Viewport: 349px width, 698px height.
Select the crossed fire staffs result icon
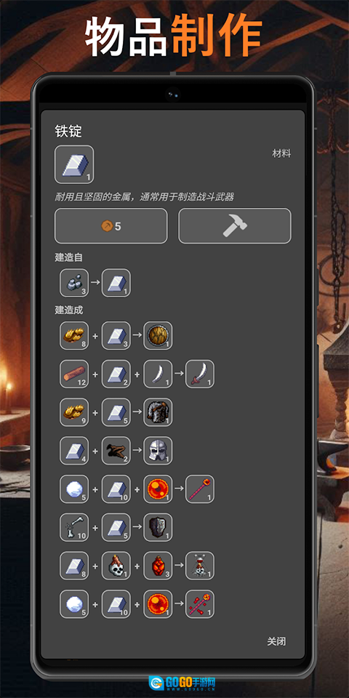pos(200,604)
